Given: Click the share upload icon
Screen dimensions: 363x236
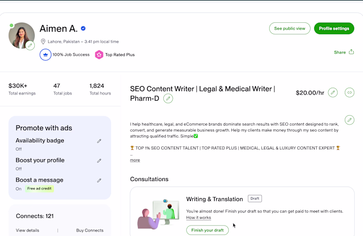Looking at the screenshot, I should coord(352,52).
